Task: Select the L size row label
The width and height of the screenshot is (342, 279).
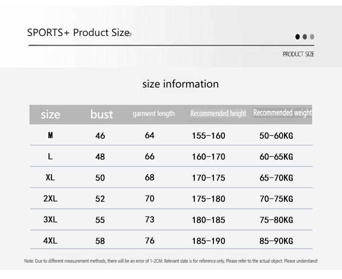Action: tap(51, 156)
